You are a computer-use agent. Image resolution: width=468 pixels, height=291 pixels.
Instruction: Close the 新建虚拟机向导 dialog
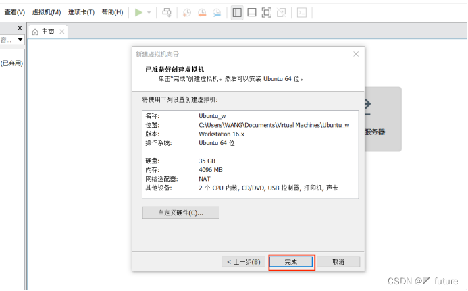pyautogui.click(x=356, y=54)
